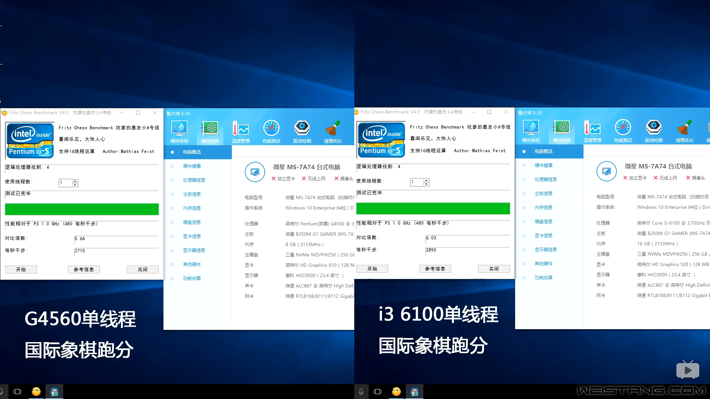Click the computer monitor icon beside the i3-6100 overview title
The image size is (710, 399).
[606, 171]
